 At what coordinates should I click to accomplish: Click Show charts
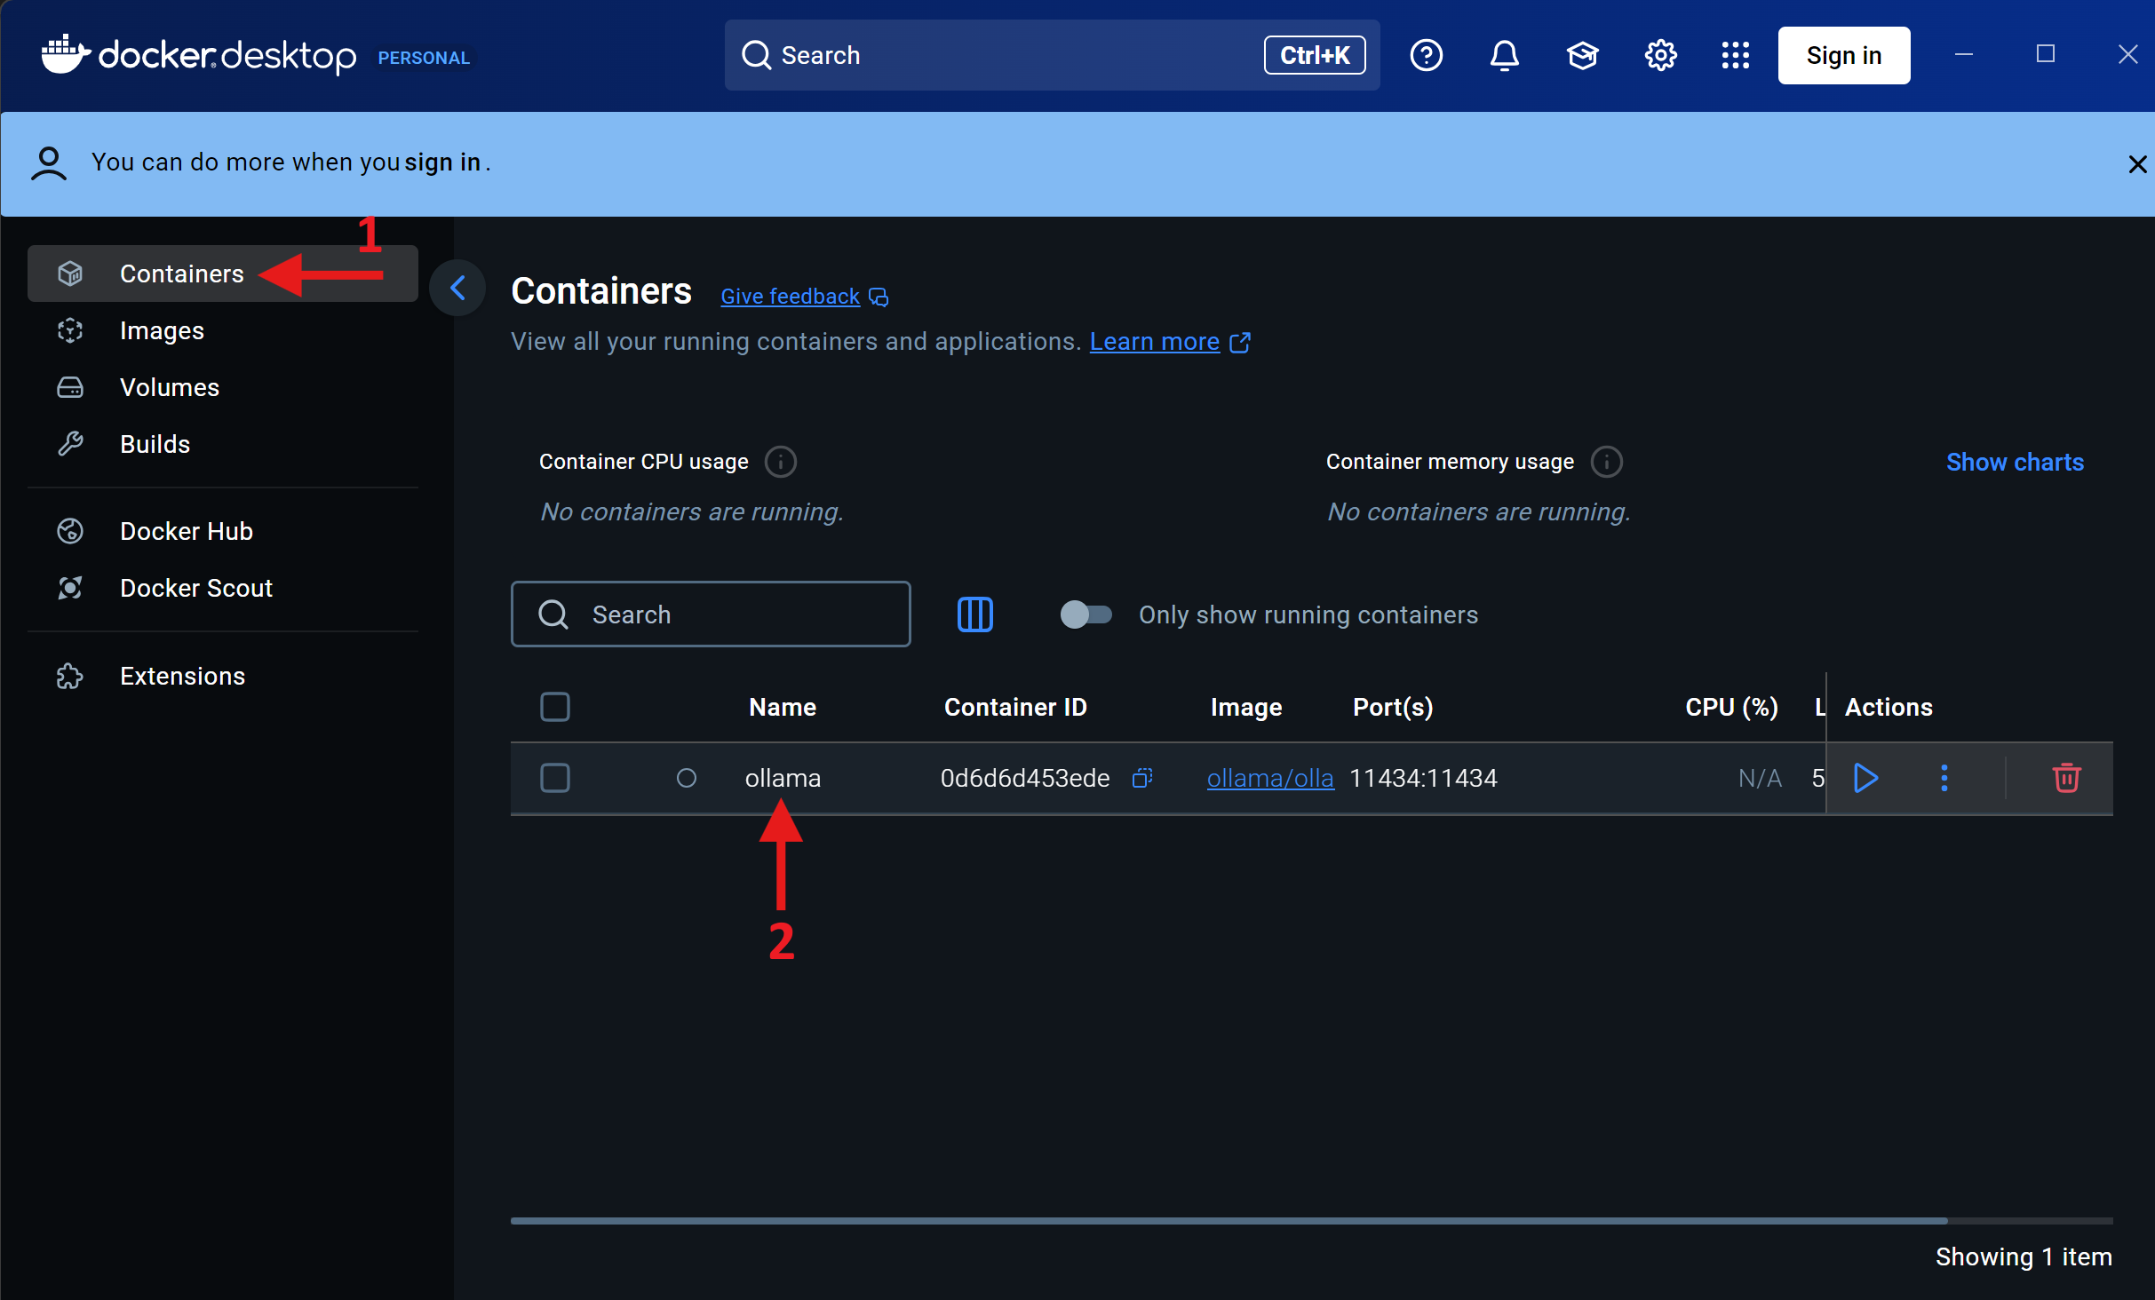[2014, 462]
